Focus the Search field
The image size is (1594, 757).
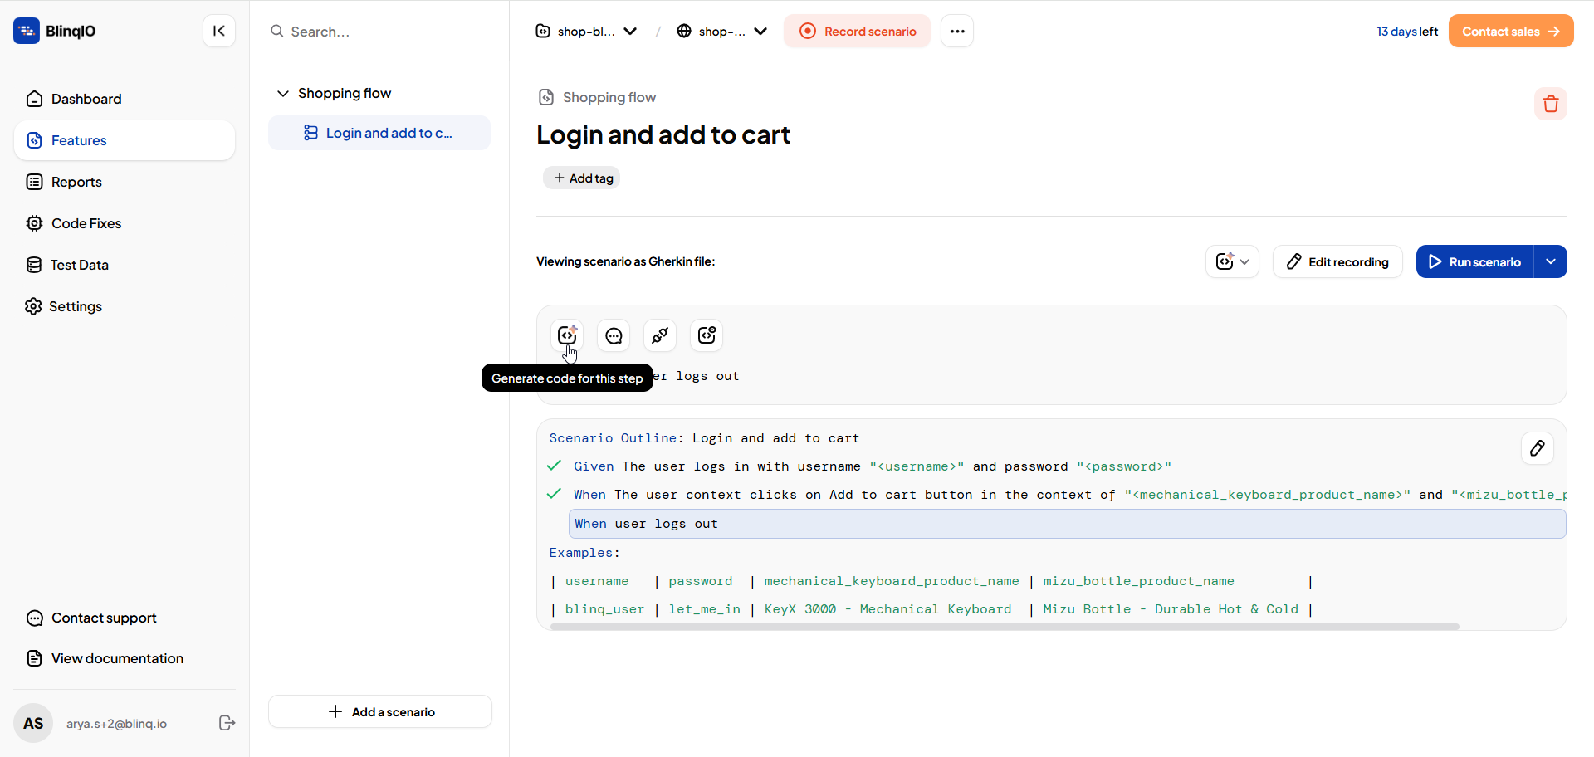tap(379, 32)
